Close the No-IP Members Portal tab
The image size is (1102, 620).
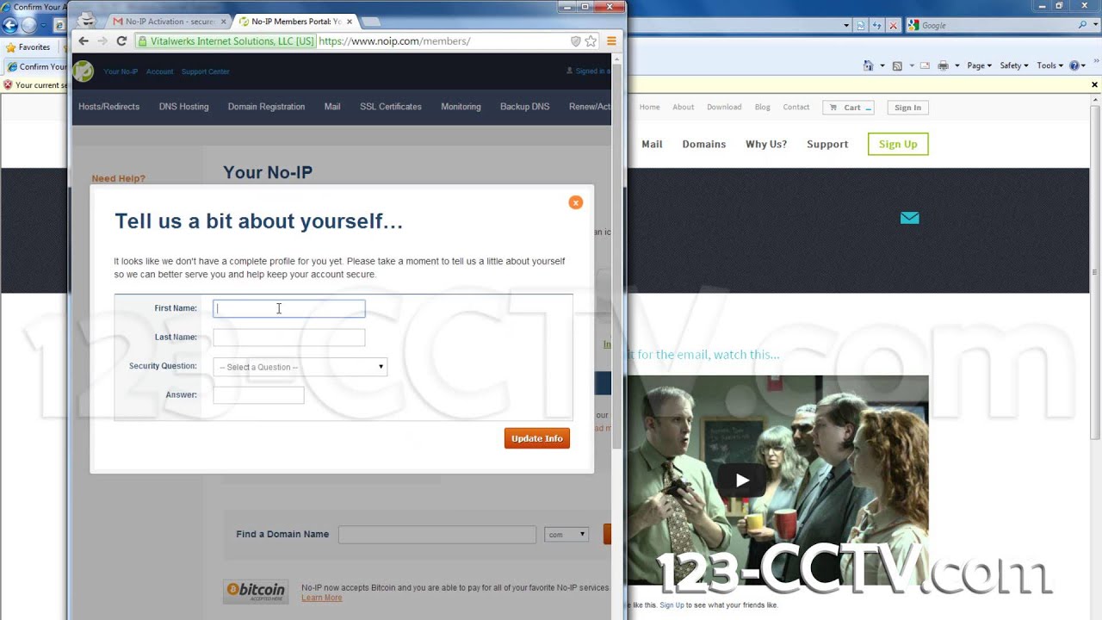[349, 22]
